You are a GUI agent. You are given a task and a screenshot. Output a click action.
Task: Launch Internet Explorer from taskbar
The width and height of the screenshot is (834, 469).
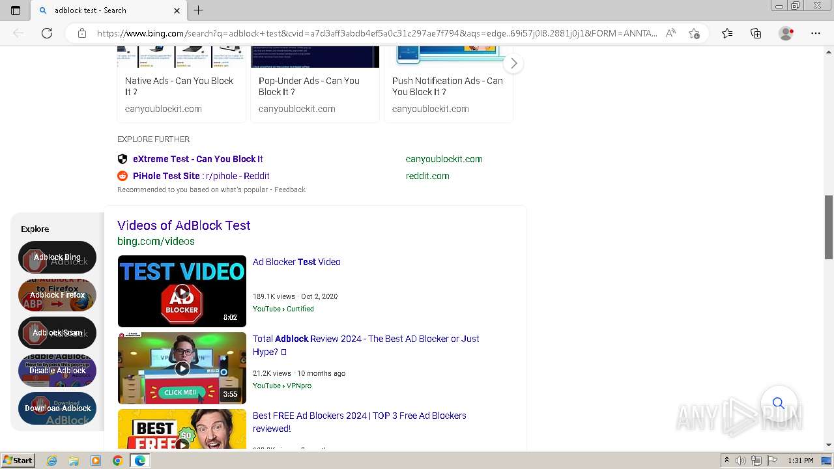[x=51, y=461]
